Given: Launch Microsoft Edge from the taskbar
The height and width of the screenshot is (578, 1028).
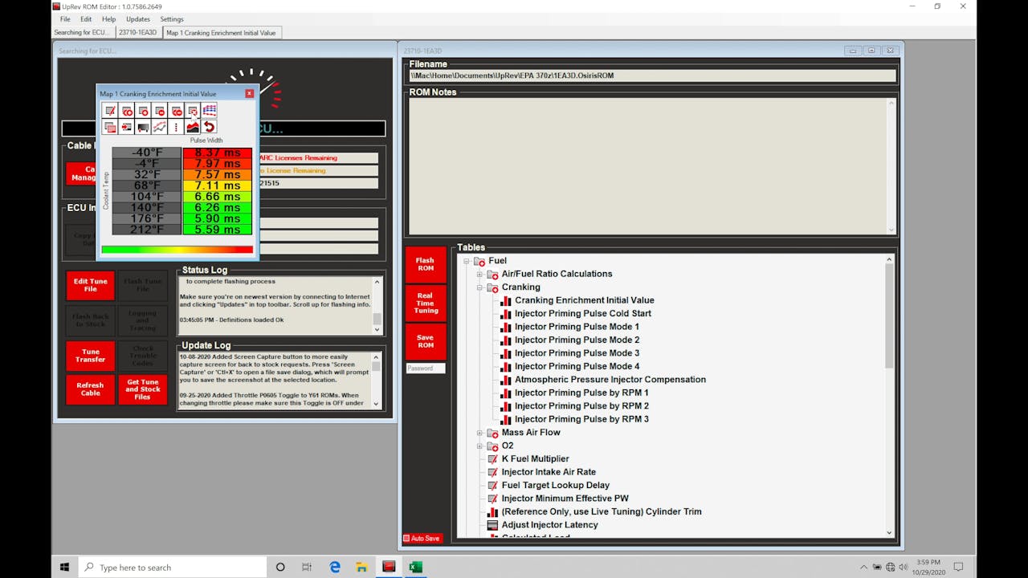Looking at the screenshot, I should (x=335, y=568).
